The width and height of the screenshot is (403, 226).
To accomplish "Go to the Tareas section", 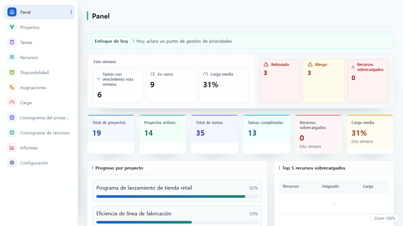I will click(x=39, y=42).
